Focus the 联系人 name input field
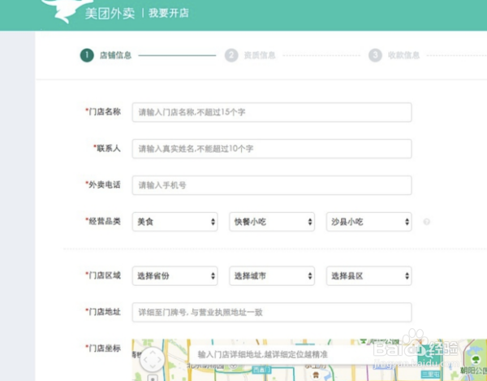The height and width of the screenshot is (381, 487). 272,149
